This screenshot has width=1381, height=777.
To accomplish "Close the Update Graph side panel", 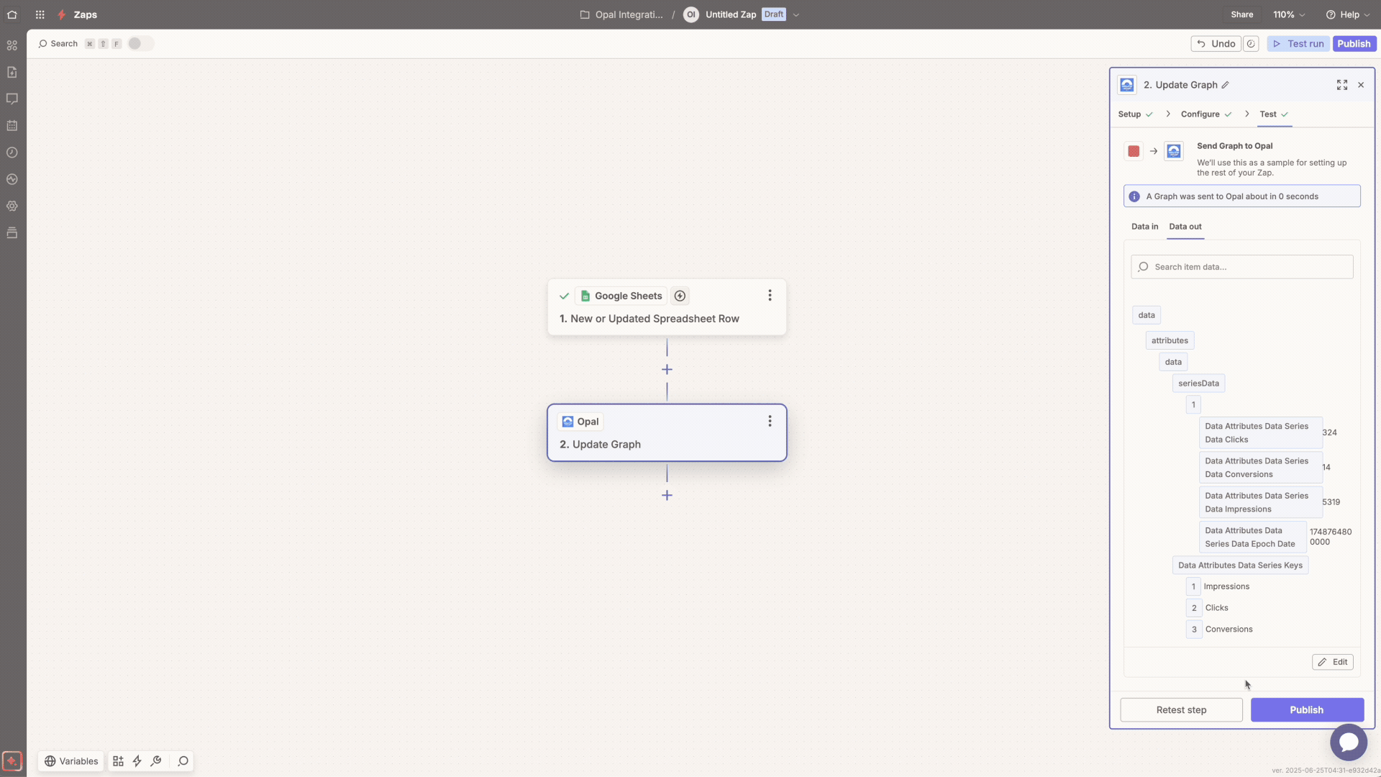I will [1361, 85].
